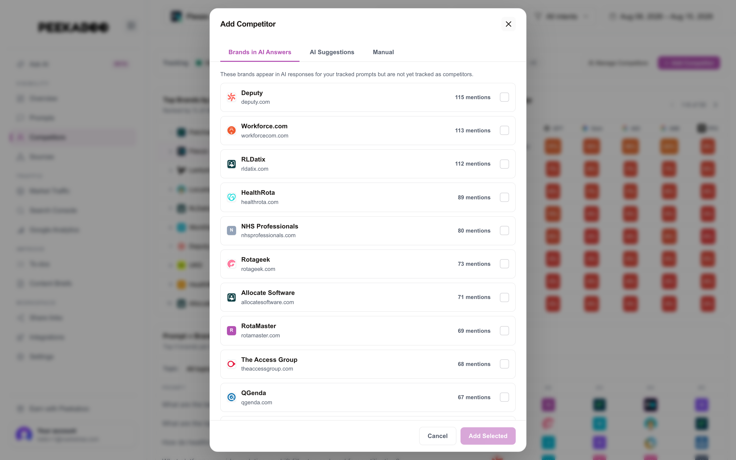This screenshot has width=736, height=460.
Task: Click the 'healthrota.com' domain text
Action: pyautogui.click(x=260, y=202)
